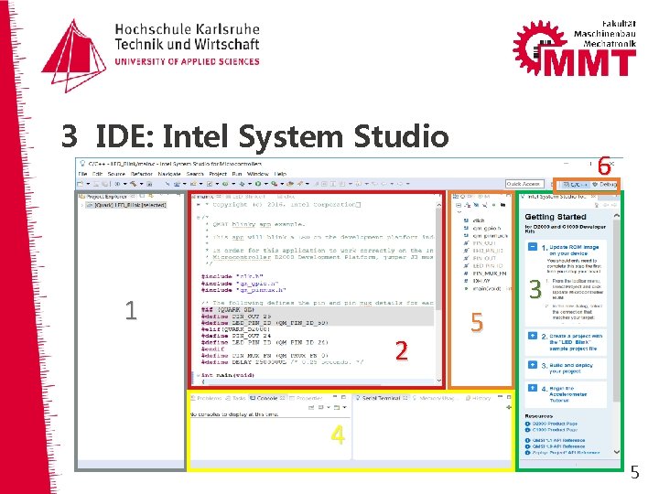Toggle Hide Static Members in Outline
This screenshot has width=659, height=494.
point(485,205)
